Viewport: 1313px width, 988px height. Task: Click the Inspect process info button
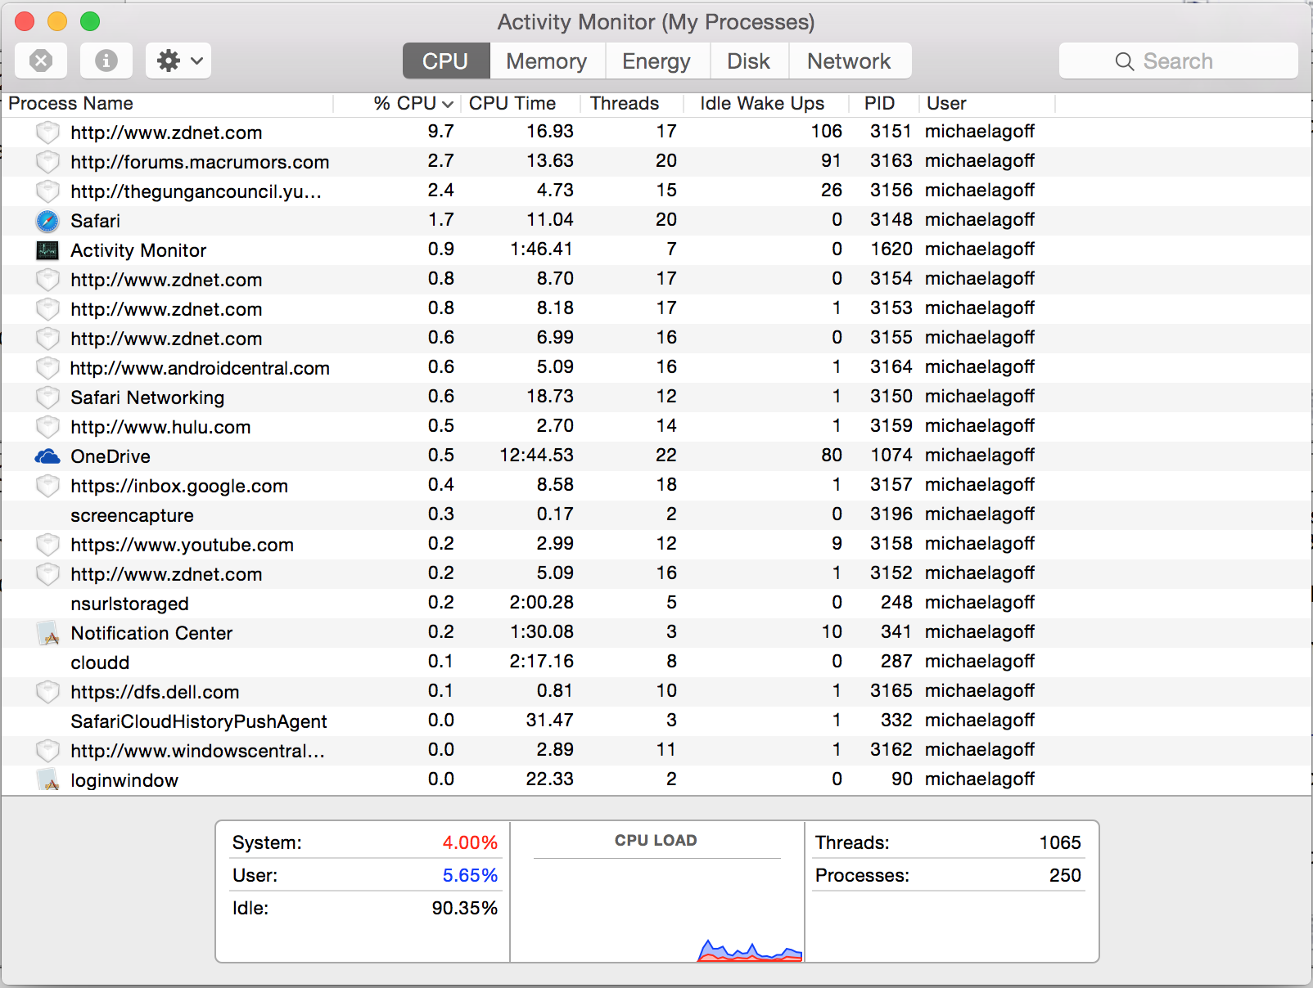(x=106, y=61)
